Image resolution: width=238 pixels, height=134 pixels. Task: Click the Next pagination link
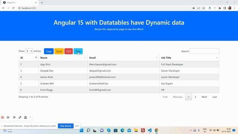pos(204,97)
